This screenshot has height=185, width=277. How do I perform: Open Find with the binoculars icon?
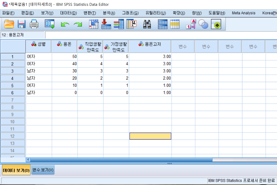point(147,24)
